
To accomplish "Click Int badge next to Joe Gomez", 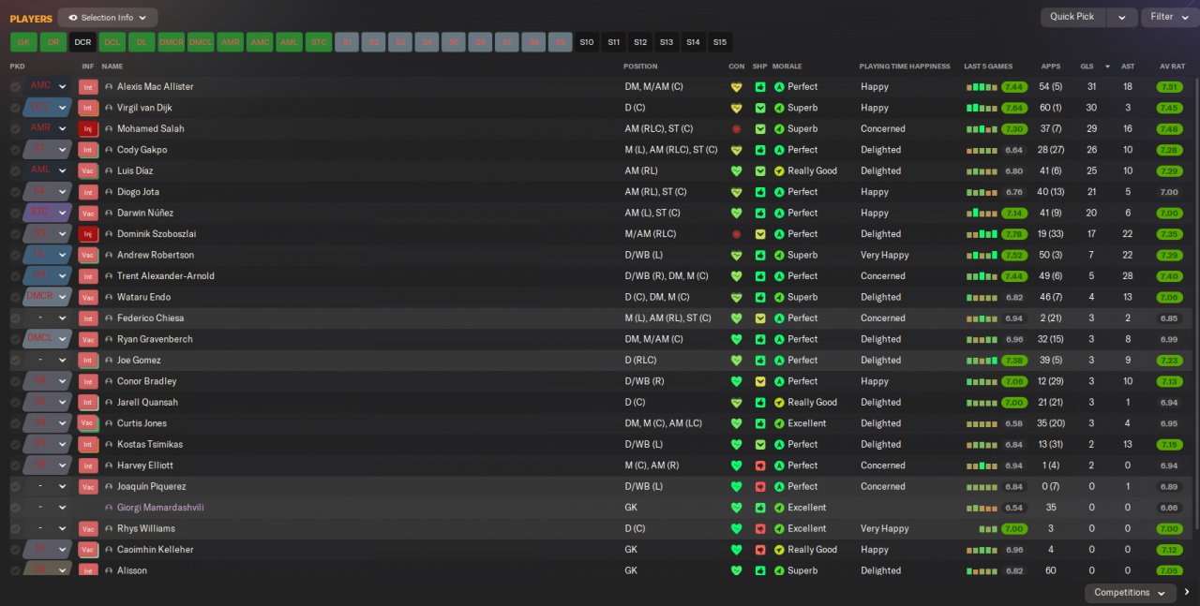I will click(x=88, y=361).
